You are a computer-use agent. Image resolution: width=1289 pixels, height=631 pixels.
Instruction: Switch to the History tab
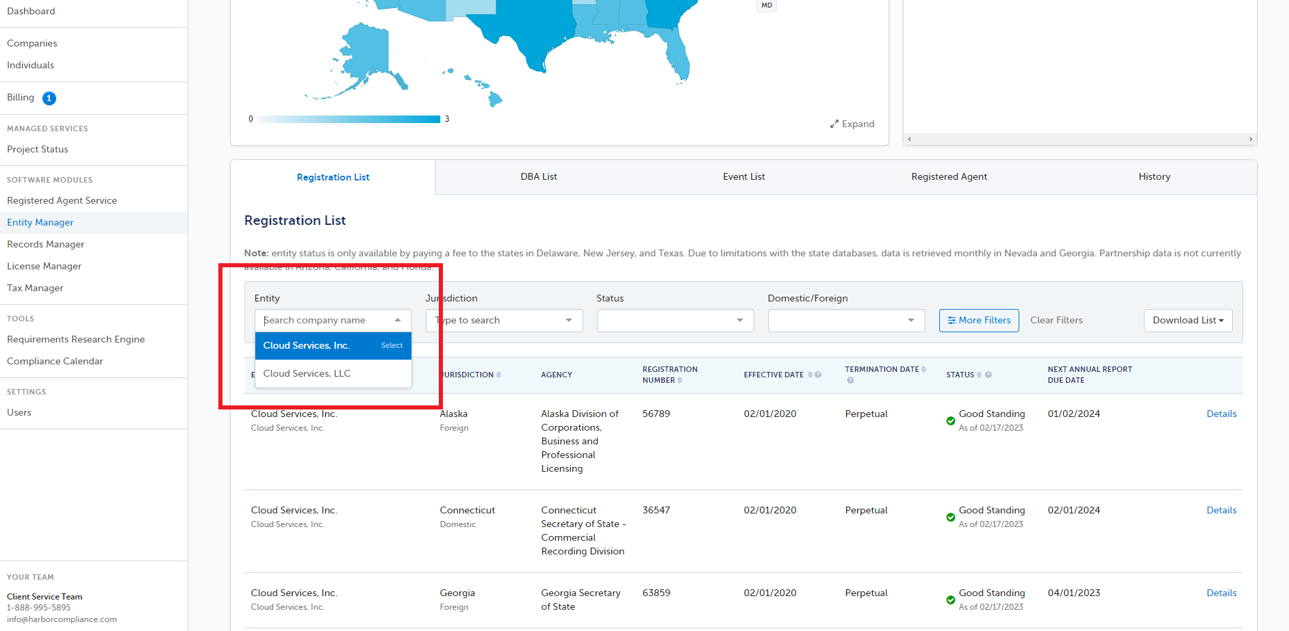click(x=1155, y=177)
